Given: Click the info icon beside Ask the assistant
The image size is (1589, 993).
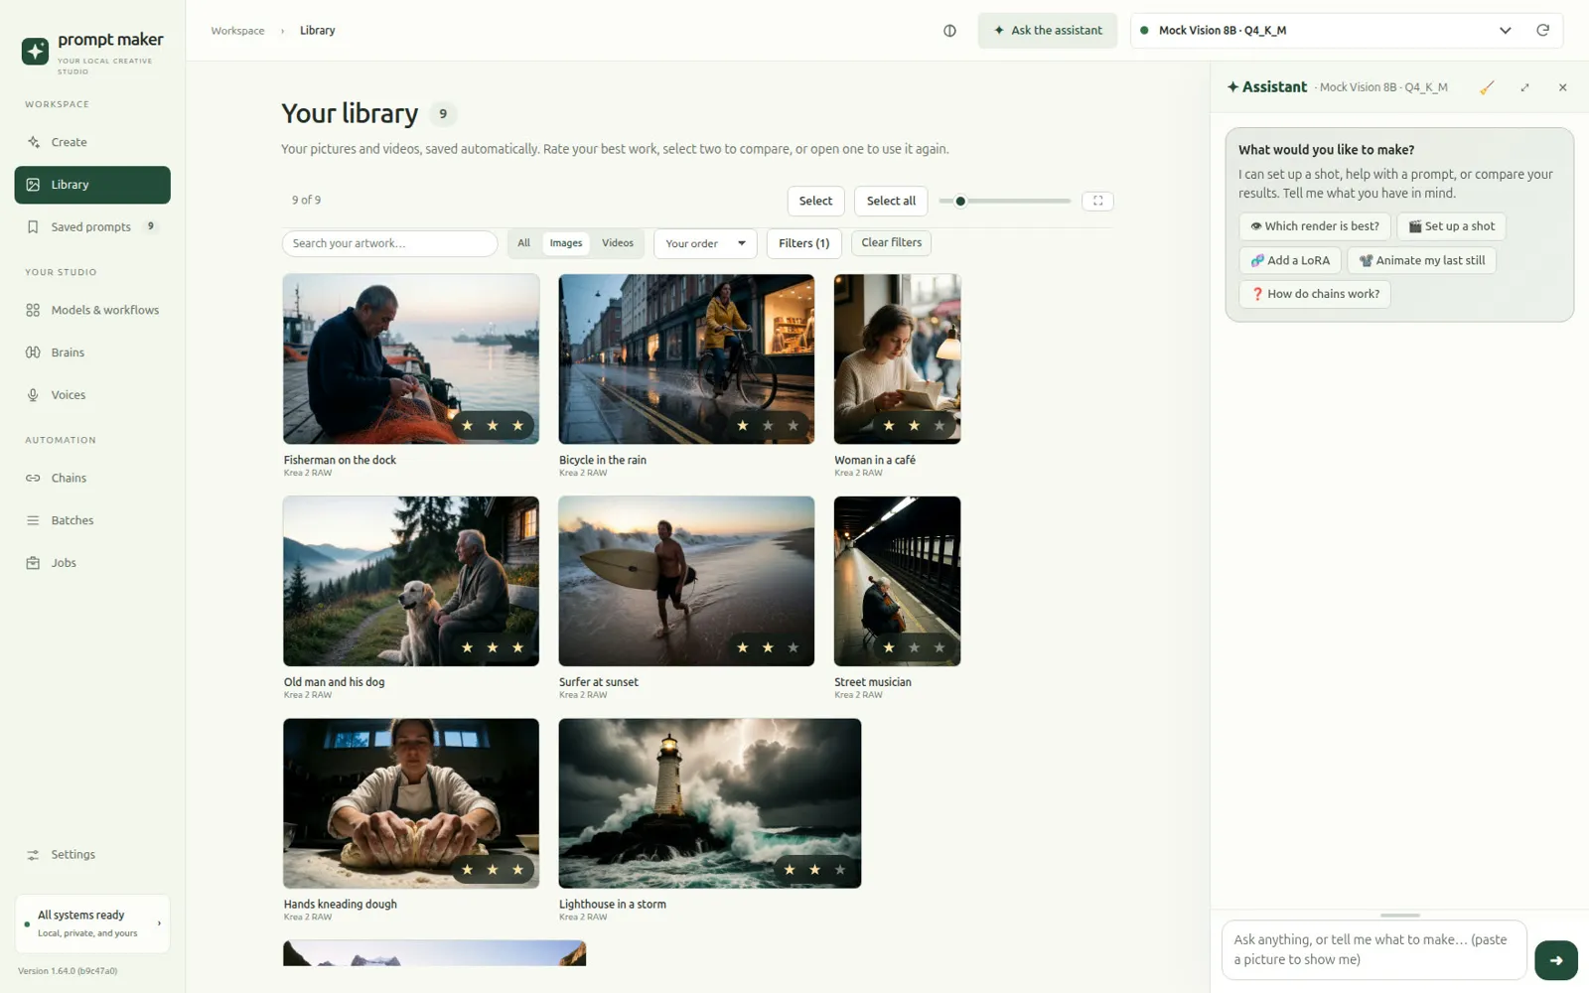Looking at the screenshot, I should [x=949, y=31].
